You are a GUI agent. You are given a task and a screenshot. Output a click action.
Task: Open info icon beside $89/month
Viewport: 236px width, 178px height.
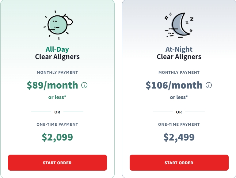[84, 85]
